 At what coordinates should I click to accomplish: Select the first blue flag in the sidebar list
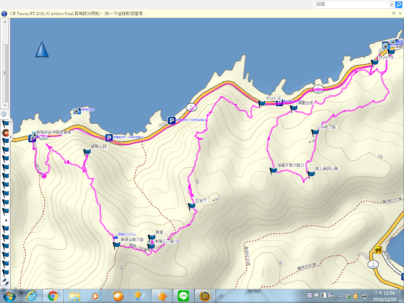[6, 124]
